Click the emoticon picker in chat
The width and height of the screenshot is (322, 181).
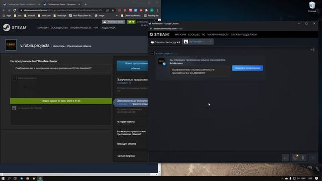point(295,157)
